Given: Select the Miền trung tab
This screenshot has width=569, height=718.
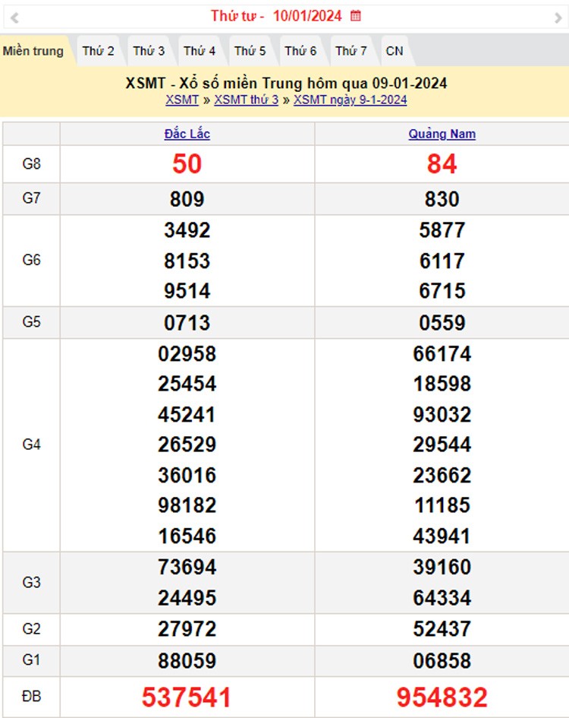Looking at the screenshot, I should [33, 52].
